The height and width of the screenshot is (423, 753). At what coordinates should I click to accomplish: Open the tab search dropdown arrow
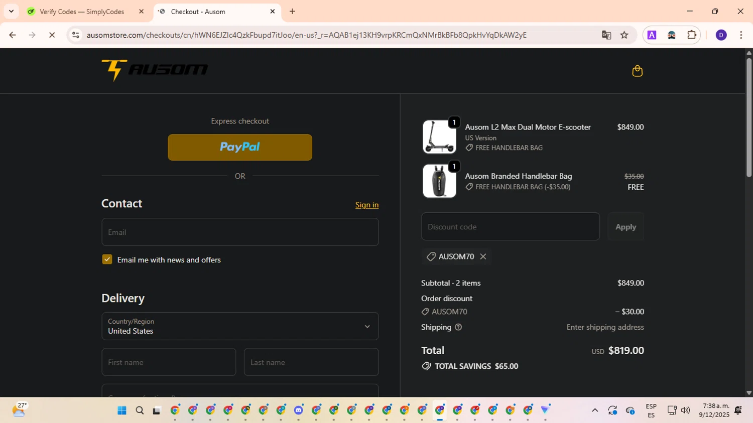[11, 12]
